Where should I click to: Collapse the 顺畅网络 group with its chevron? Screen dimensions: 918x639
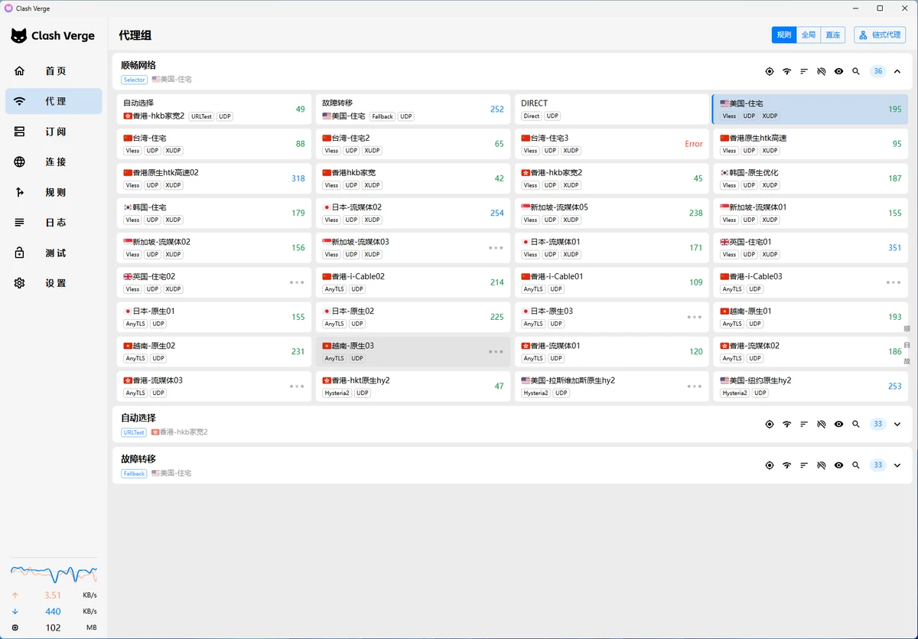(x=897, y=71)
